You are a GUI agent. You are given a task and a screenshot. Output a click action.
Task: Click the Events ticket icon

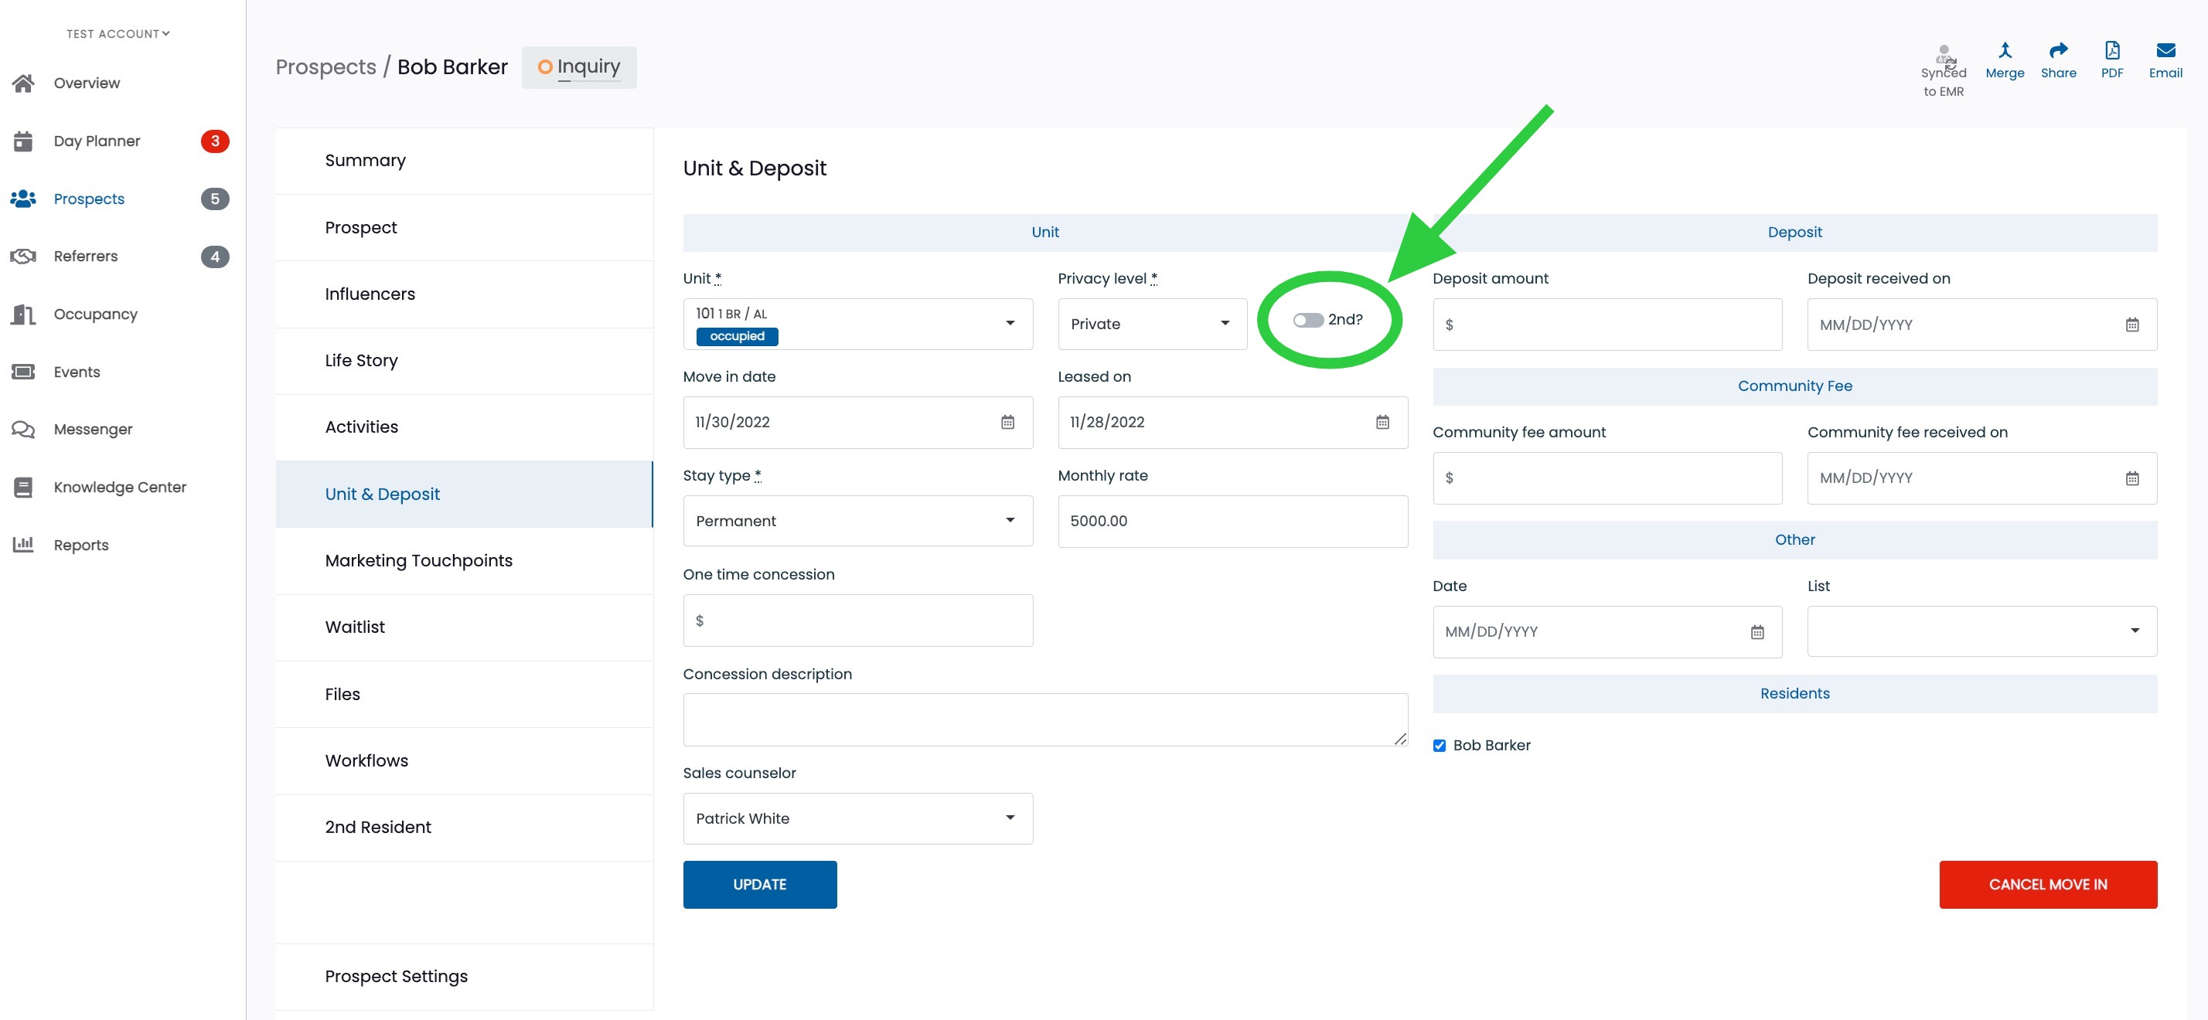pyautogui.click(x=23, y=372)
